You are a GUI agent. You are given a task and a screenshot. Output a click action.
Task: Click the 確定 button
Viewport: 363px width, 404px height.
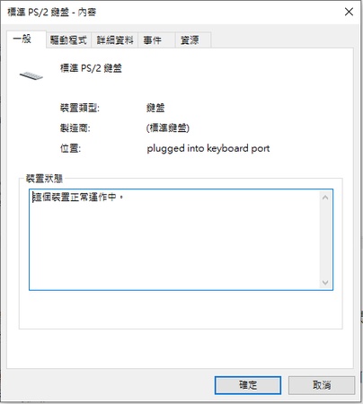[x=248, y=385]
